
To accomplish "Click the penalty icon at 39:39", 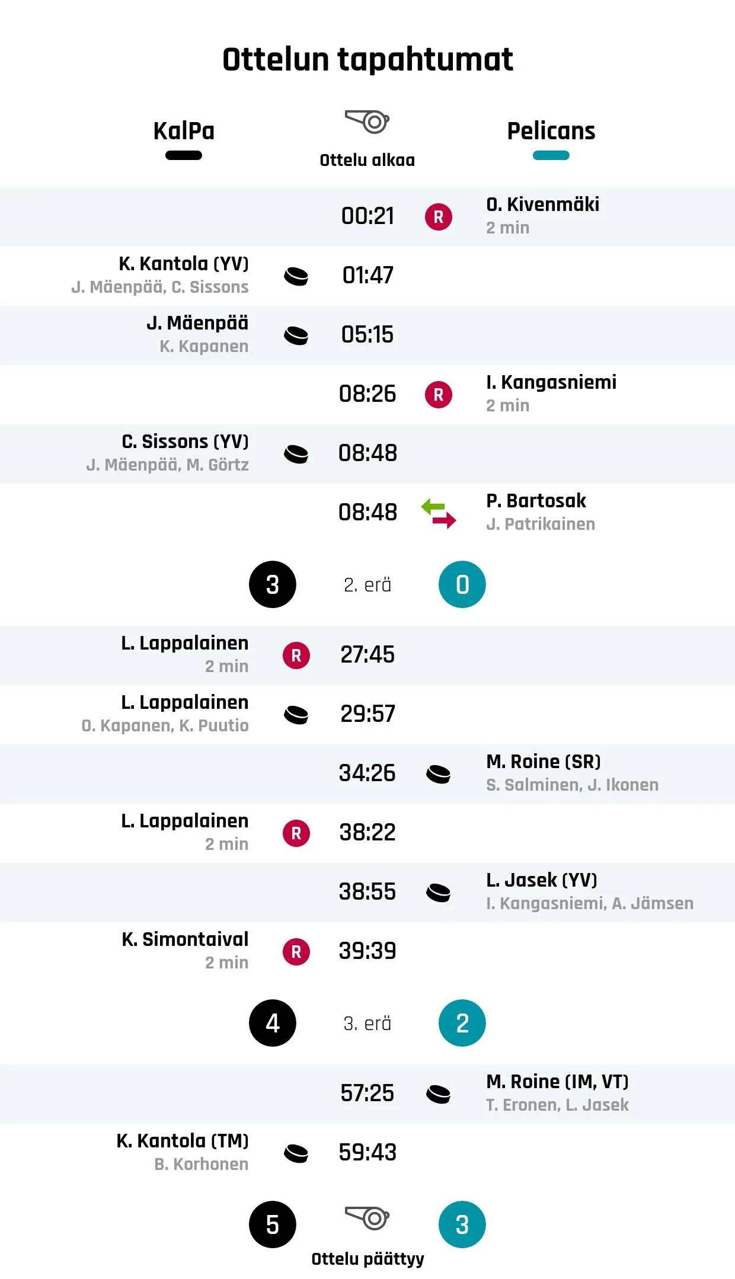I will (296, 952).
